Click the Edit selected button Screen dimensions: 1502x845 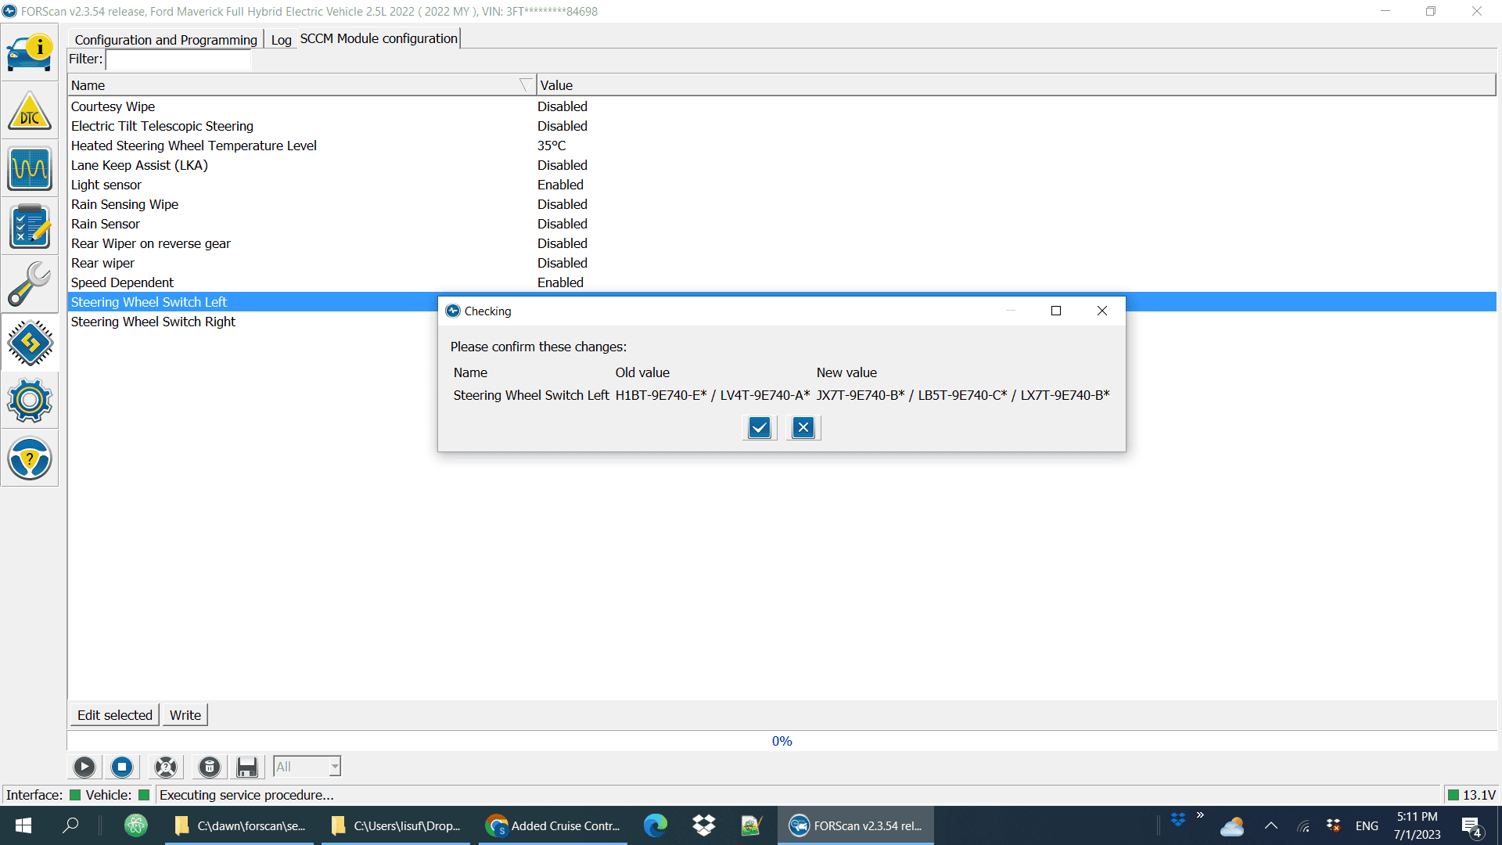pyautogui.click(x=115, y=715)
